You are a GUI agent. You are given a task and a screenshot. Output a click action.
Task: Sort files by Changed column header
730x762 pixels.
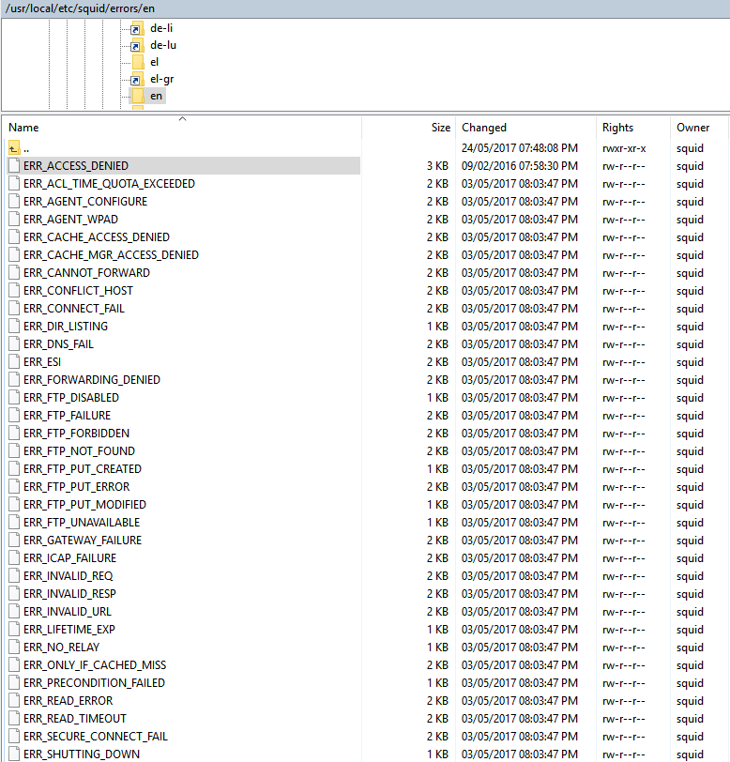(x=525, y=128)
